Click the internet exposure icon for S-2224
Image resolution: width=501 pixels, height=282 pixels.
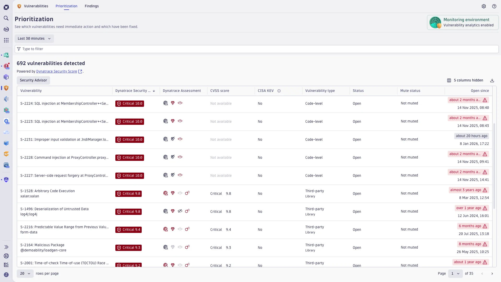(166, 103)
